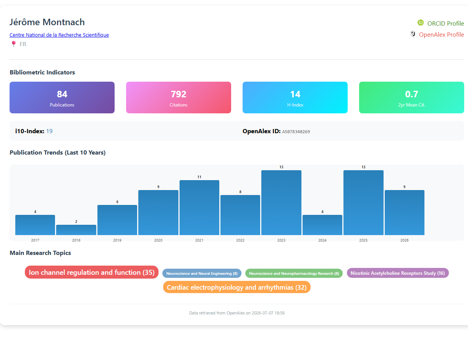The height and width of the screenshot is (345, 468).
Task: Click the 2024 year label under chart
Action: [x=322, y=240]
